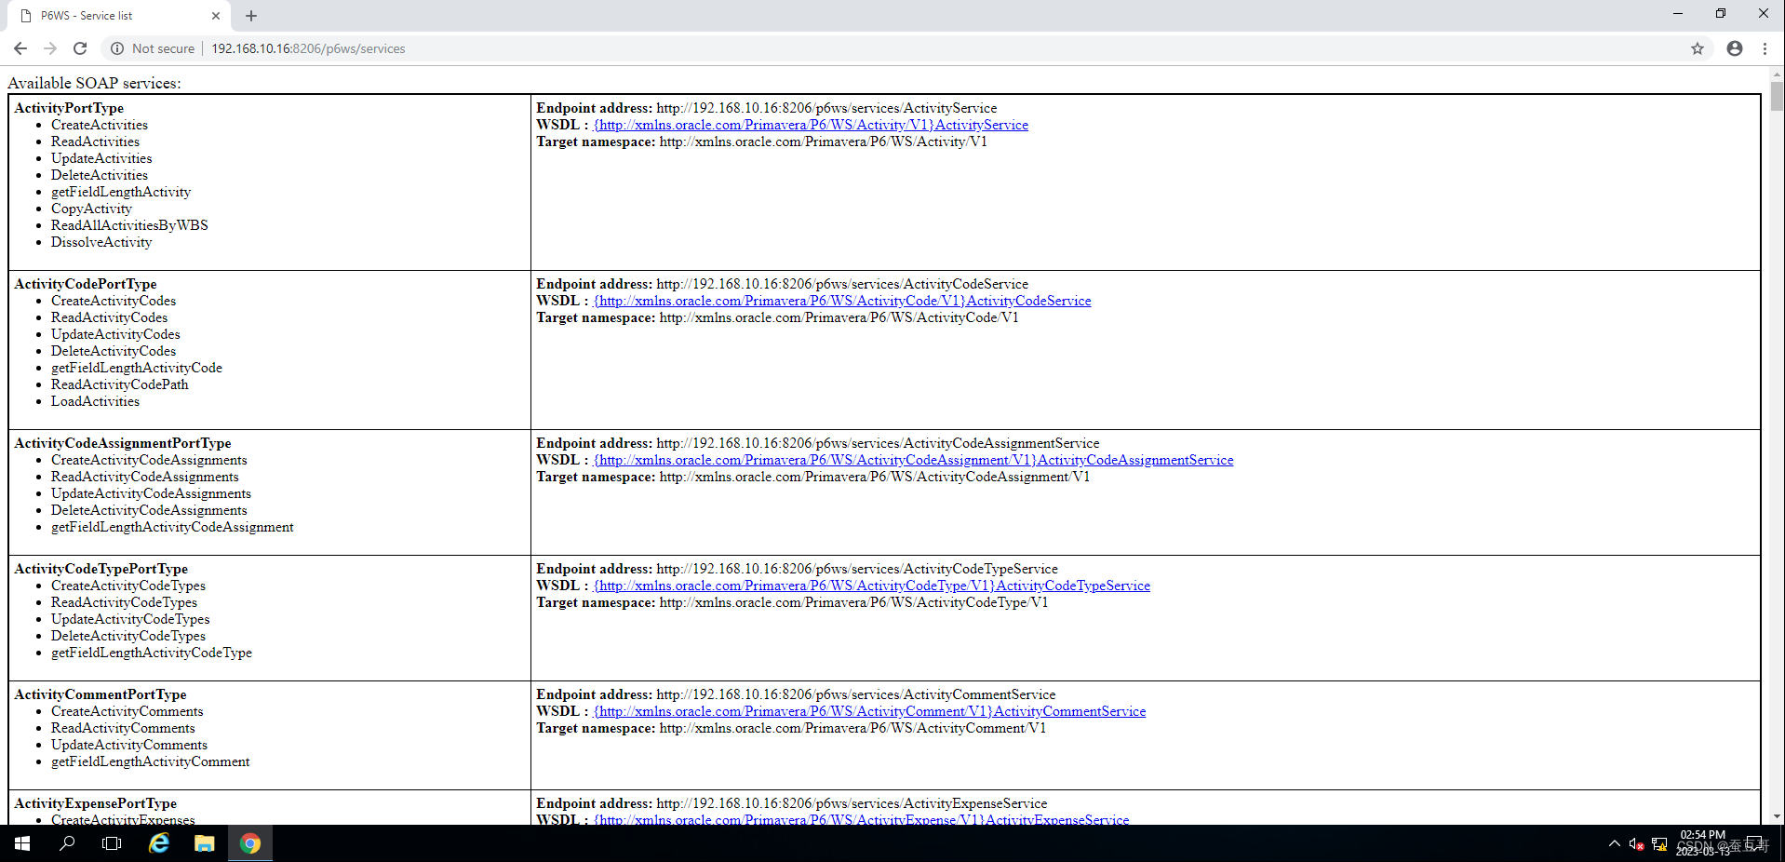Open the Chrome profile avatar
The height and width of the screenshot is (862, 1785).
tap(1733, 48)
